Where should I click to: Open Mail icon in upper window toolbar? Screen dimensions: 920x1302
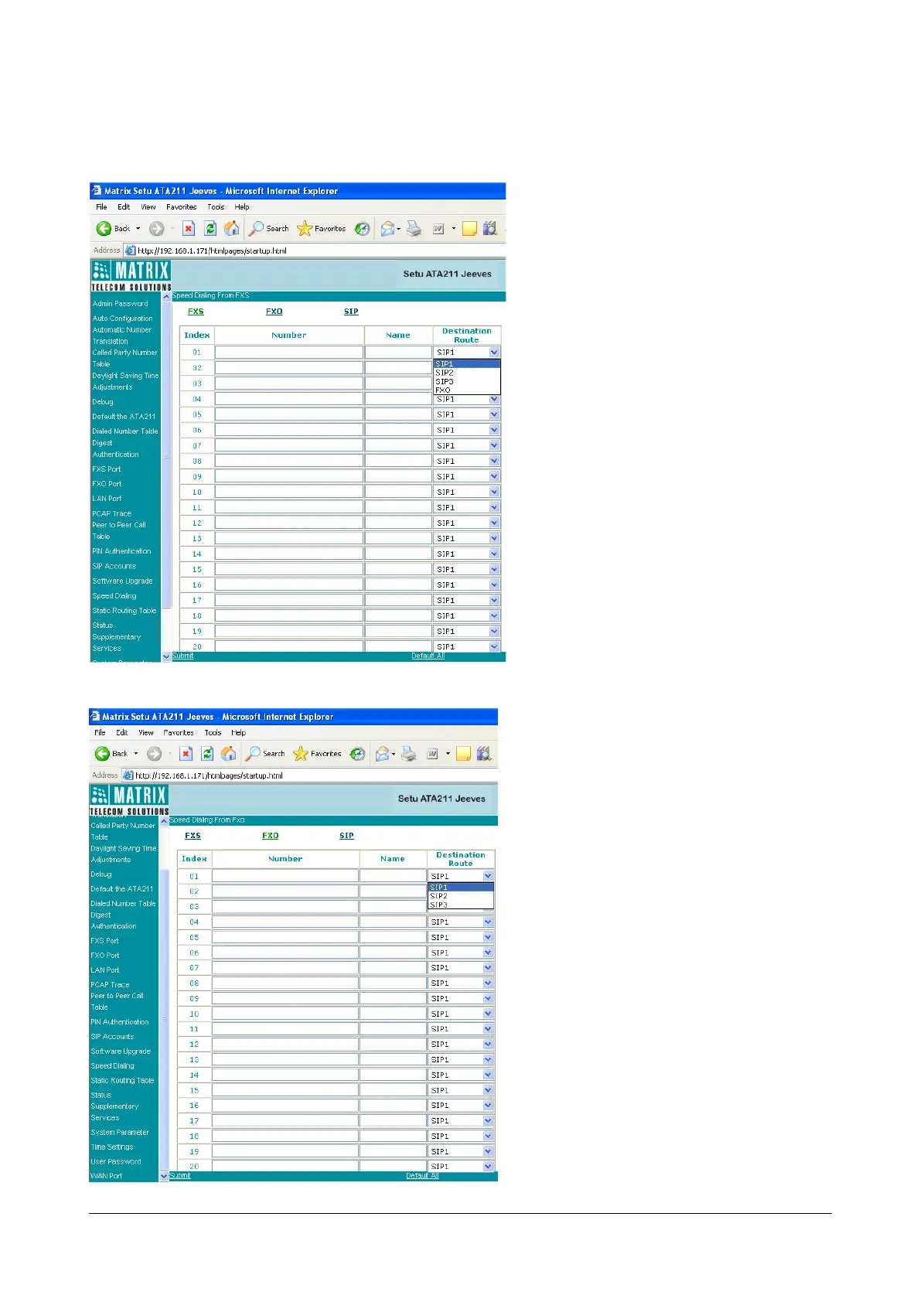coord(387,229)
